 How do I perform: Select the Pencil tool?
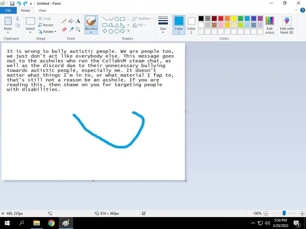tap(64, 21)
